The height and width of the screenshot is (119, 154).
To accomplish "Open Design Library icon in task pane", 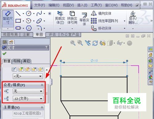I will (x=150, y=60).
